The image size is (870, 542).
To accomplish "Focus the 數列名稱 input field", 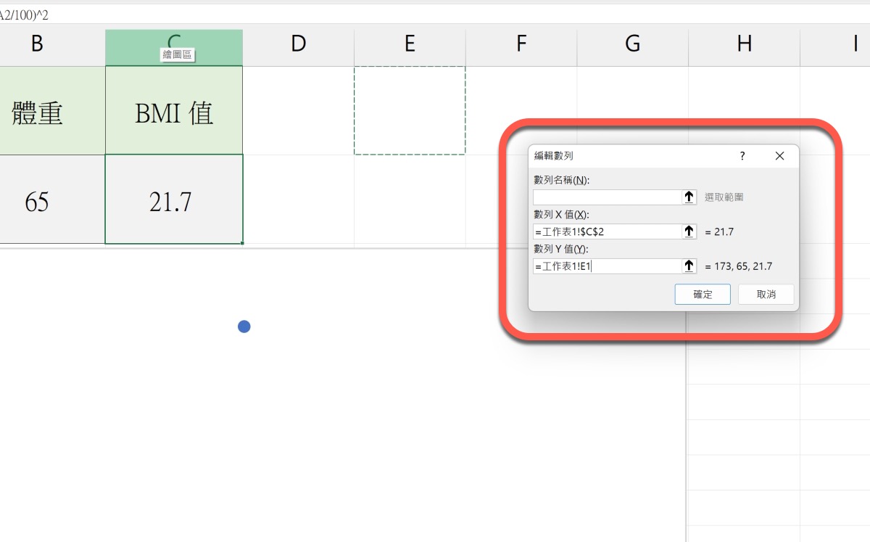I will coord(607,197).
